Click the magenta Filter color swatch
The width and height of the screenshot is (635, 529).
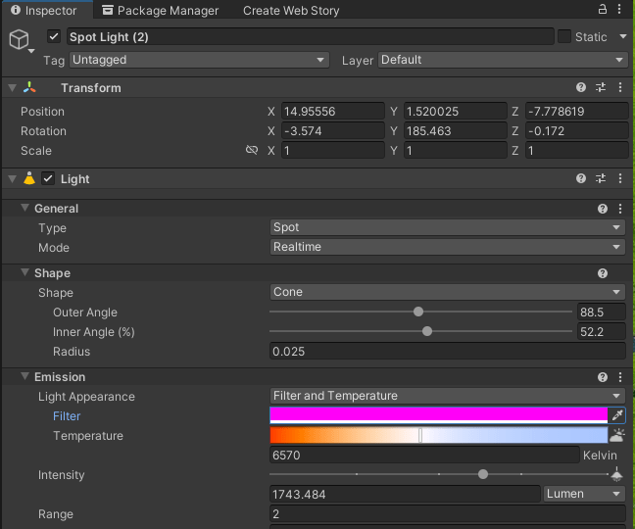pos(438,416)
